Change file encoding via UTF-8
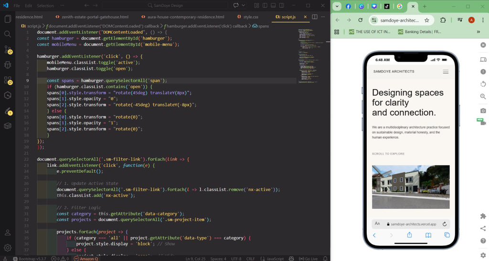 [x=236, y=259]
